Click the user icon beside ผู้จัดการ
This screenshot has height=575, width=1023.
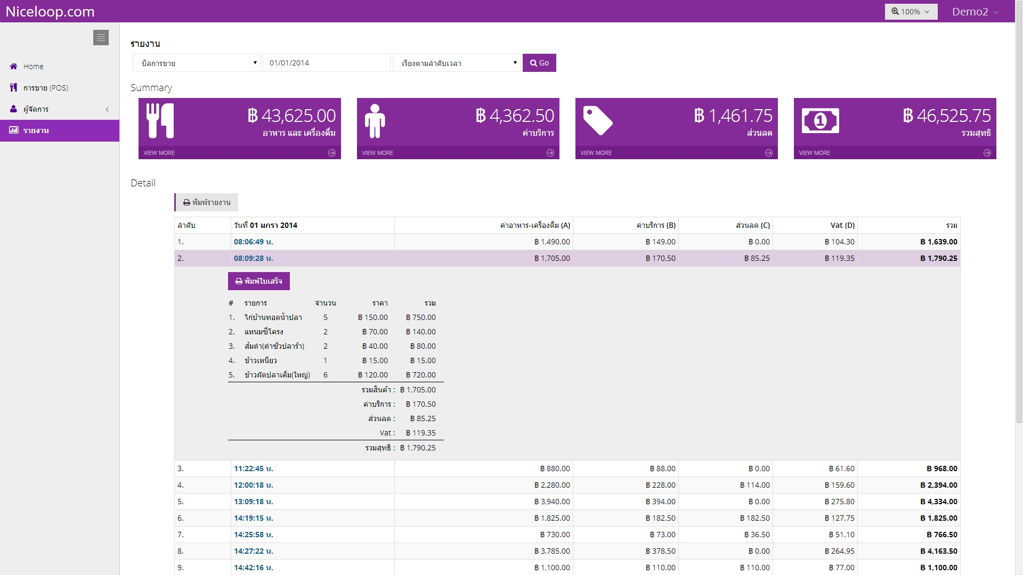pyautogui.click(x=14, y=109)
